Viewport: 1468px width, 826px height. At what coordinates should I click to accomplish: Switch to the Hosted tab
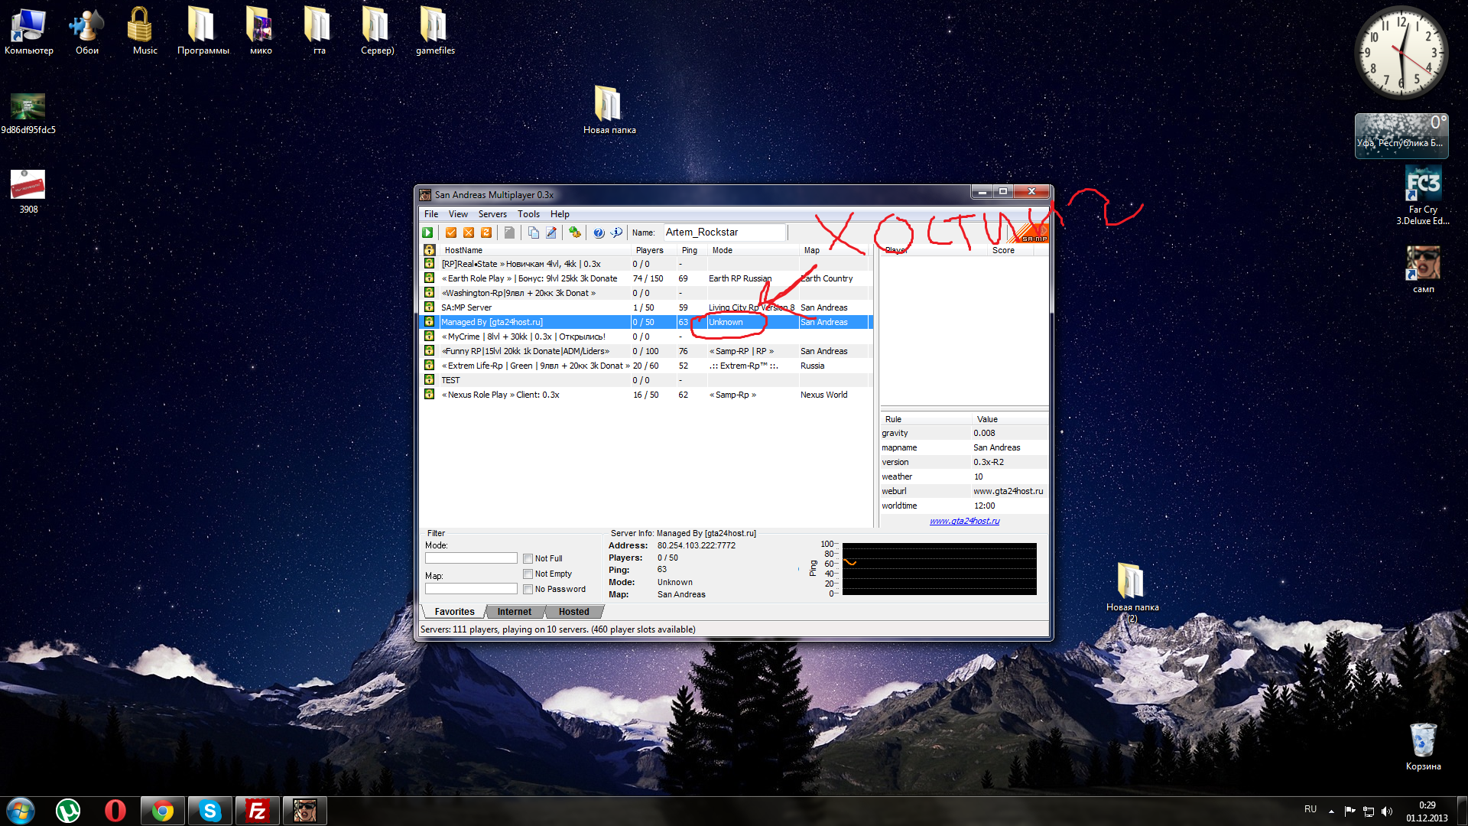point(573,612)
